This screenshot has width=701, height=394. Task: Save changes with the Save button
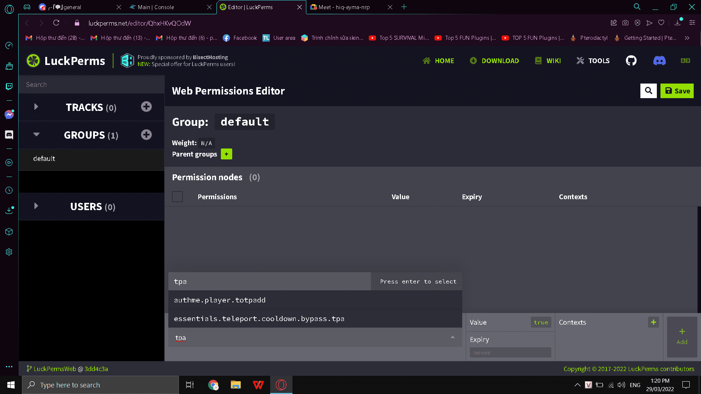pos(677,91)
